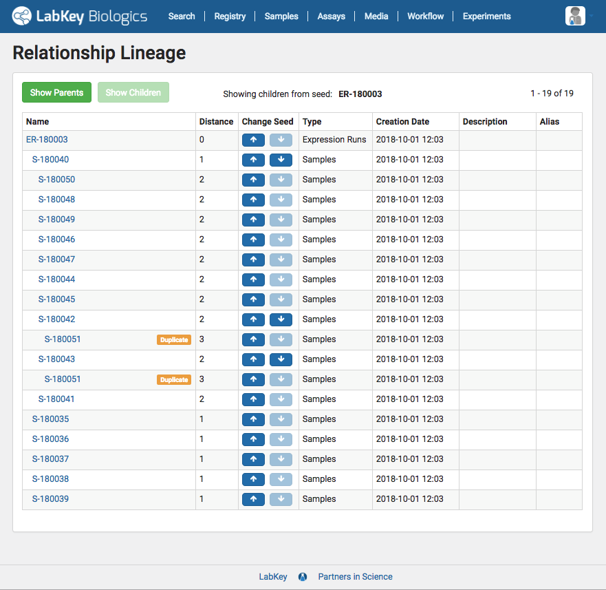Click up arrow for S-180046
606x590 pixels.
coord(253,240)
